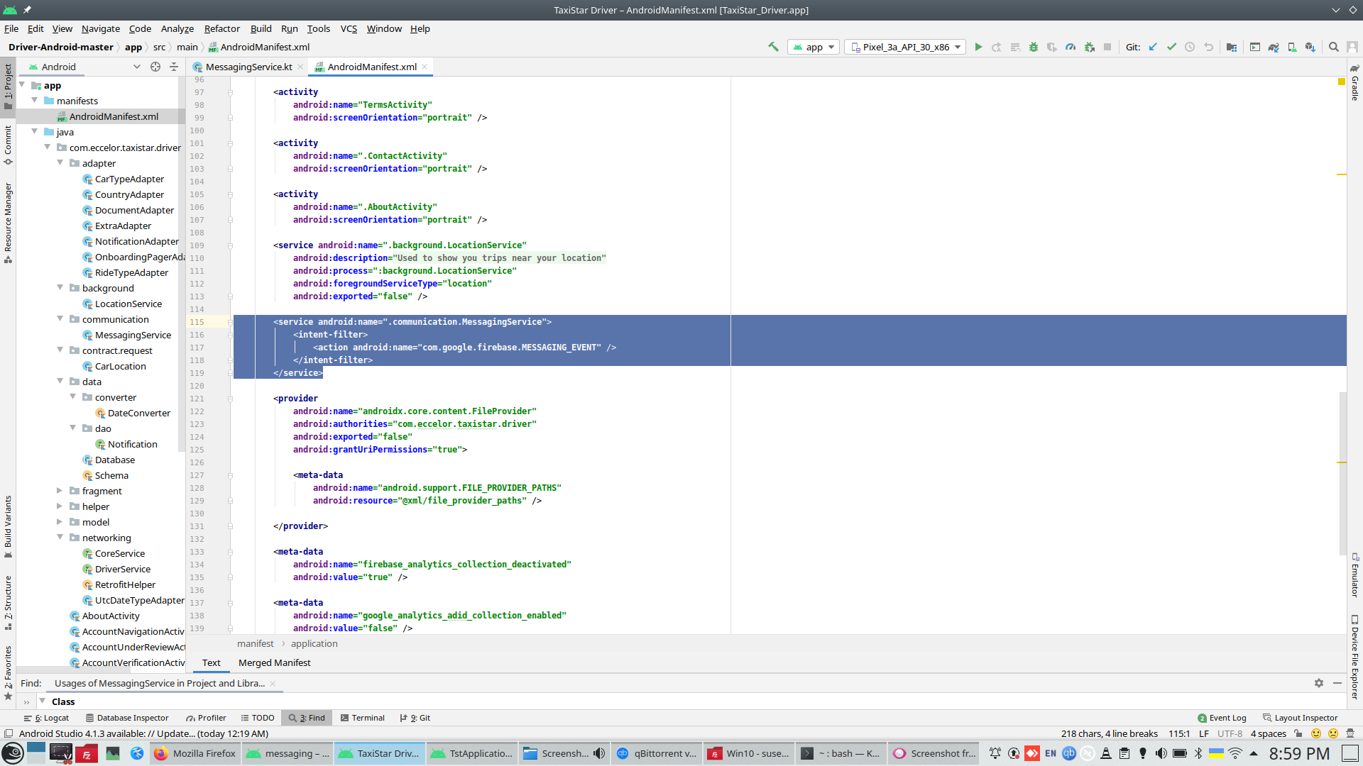Click the Project Structure folder icon
The width and height of the screenshot is (1363, 766).
coord(1232,47)
